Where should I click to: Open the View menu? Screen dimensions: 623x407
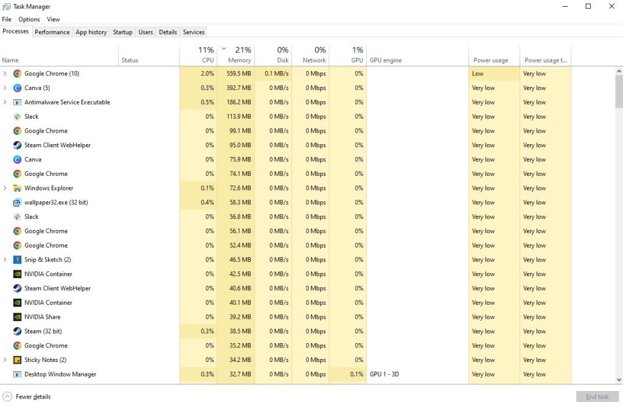click(x=54, y=19)
